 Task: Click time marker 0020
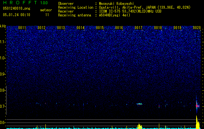(197, 28)
